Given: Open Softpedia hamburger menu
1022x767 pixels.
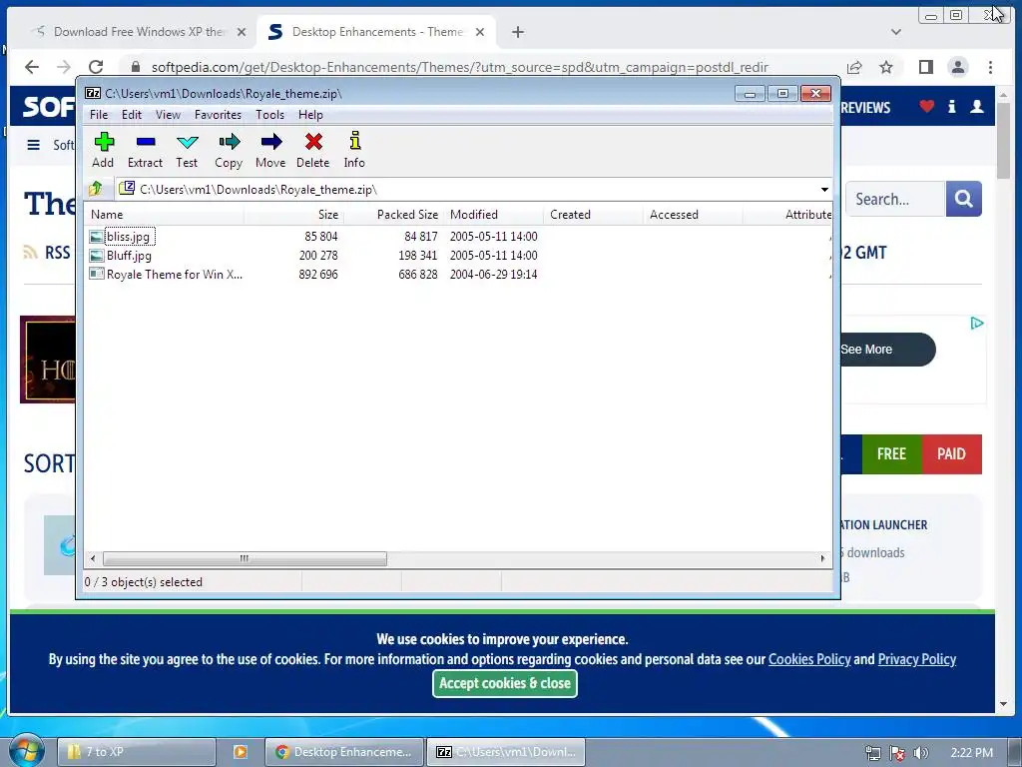Looking at the screenshot, I should (x=33, y=145).
